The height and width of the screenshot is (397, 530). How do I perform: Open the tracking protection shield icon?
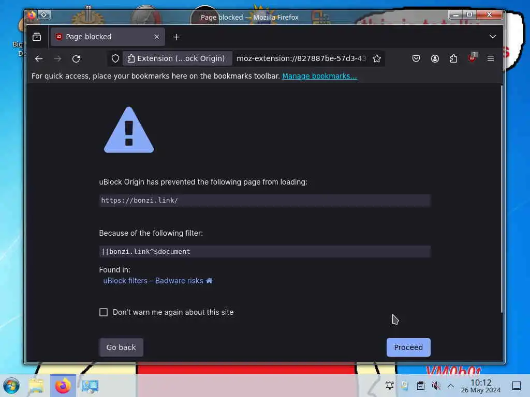point(115,59)
